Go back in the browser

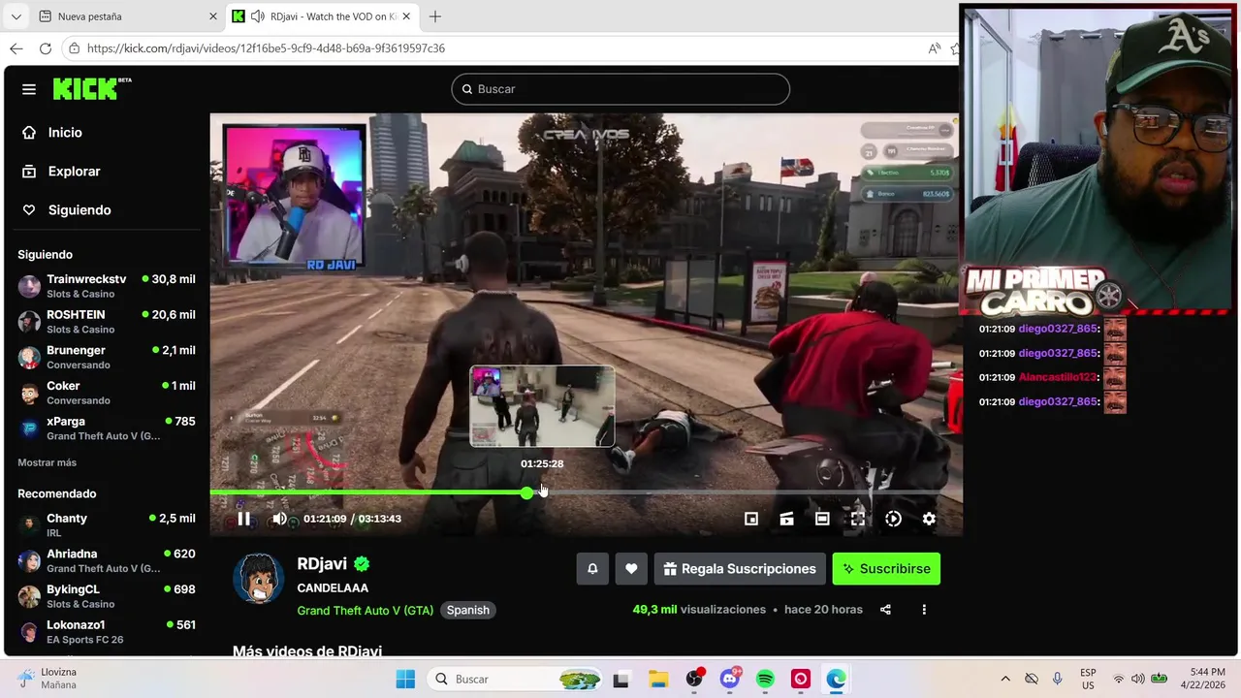[16, 48]
